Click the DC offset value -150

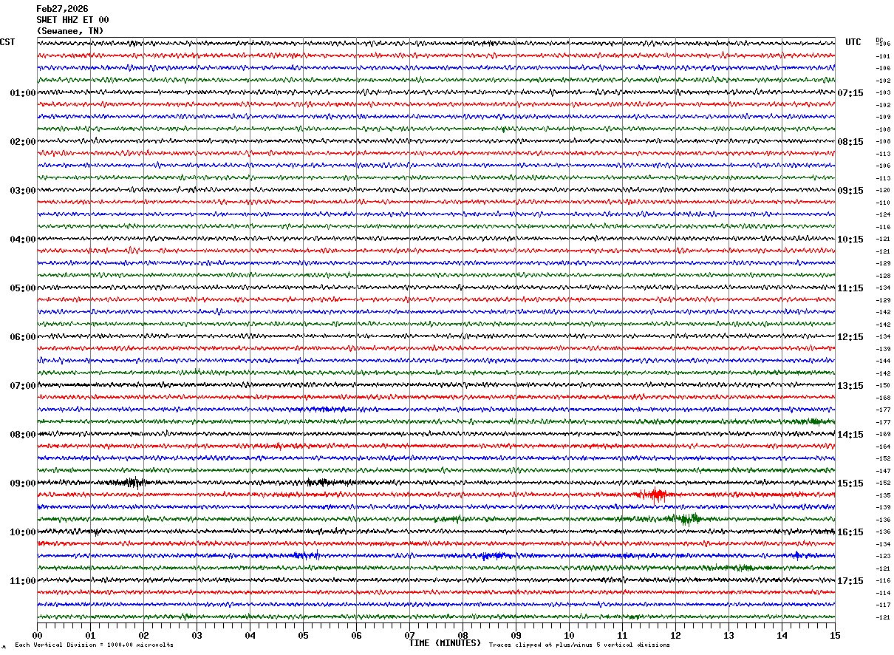coord(883,385)
